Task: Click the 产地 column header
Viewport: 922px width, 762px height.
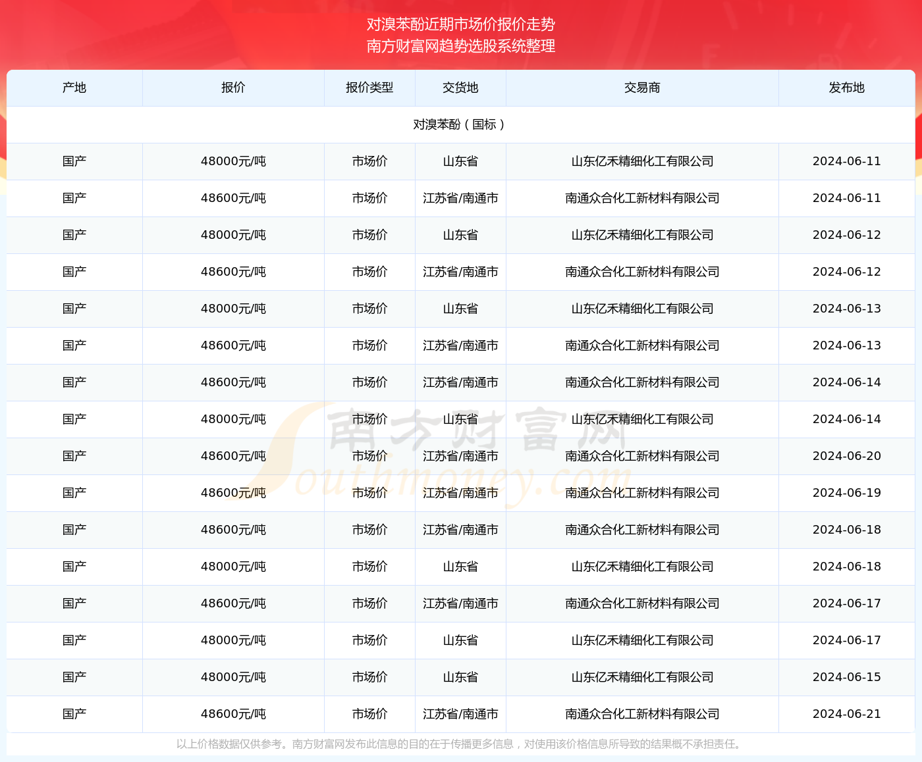Action: (74, 88)
